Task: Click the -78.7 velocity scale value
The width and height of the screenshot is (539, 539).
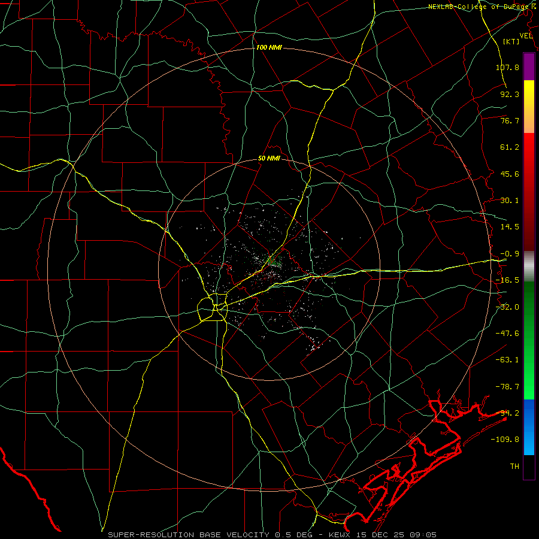Action: [507, 387]
